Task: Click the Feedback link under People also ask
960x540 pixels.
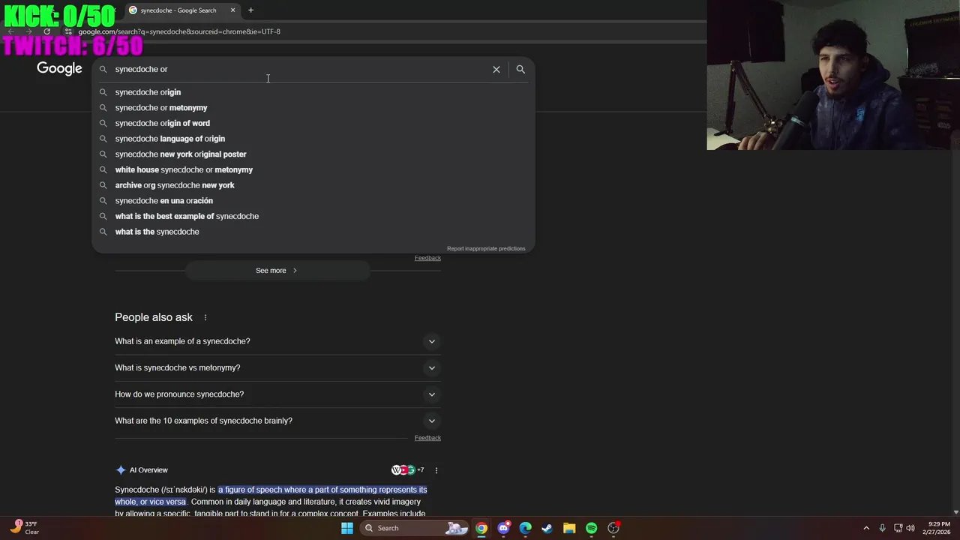Action: pos(427,438)
